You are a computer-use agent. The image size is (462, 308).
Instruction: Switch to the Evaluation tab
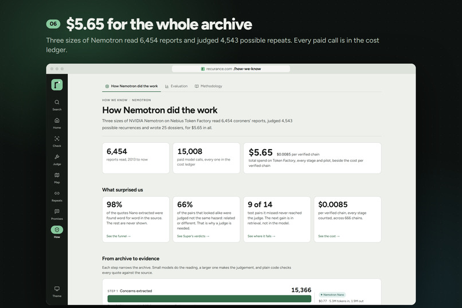pos(176,86)
